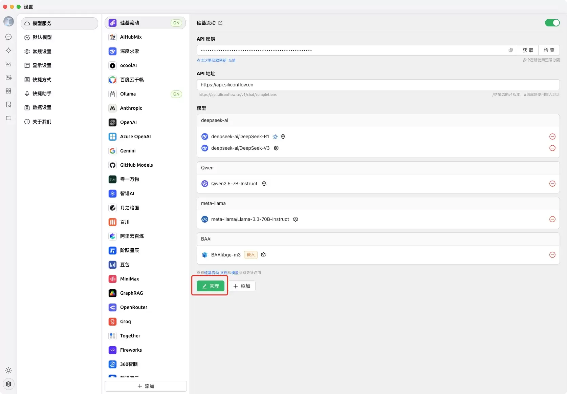Open 快捷方式 settings section
This screenshot has width=567, height=394.
click(x=59, y=80)
